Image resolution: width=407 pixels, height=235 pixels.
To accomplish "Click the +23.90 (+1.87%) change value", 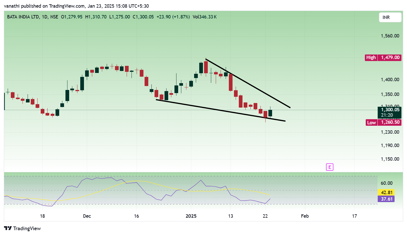I will (173, 17).
